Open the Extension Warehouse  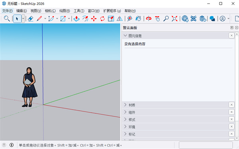pyautogui.click(x=194, y=19)
